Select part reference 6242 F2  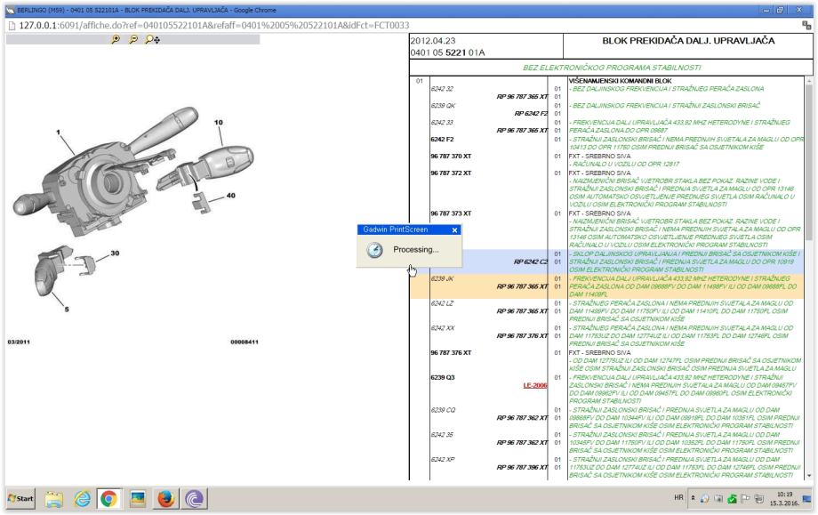coord(444,139)
